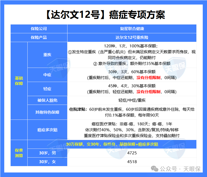This screenshot has width=207, height=177.
Task: Click the 达尔文12号重疾险 cell
Action: [x=132, y=38]
